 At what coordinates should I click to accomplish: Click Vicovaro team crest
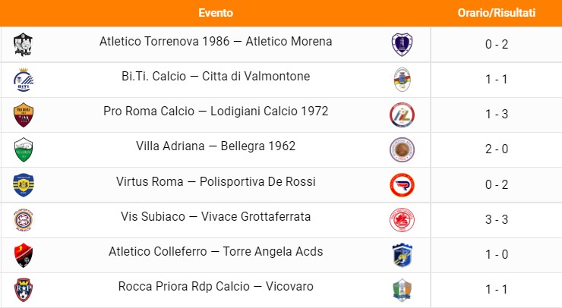(402, 290)
